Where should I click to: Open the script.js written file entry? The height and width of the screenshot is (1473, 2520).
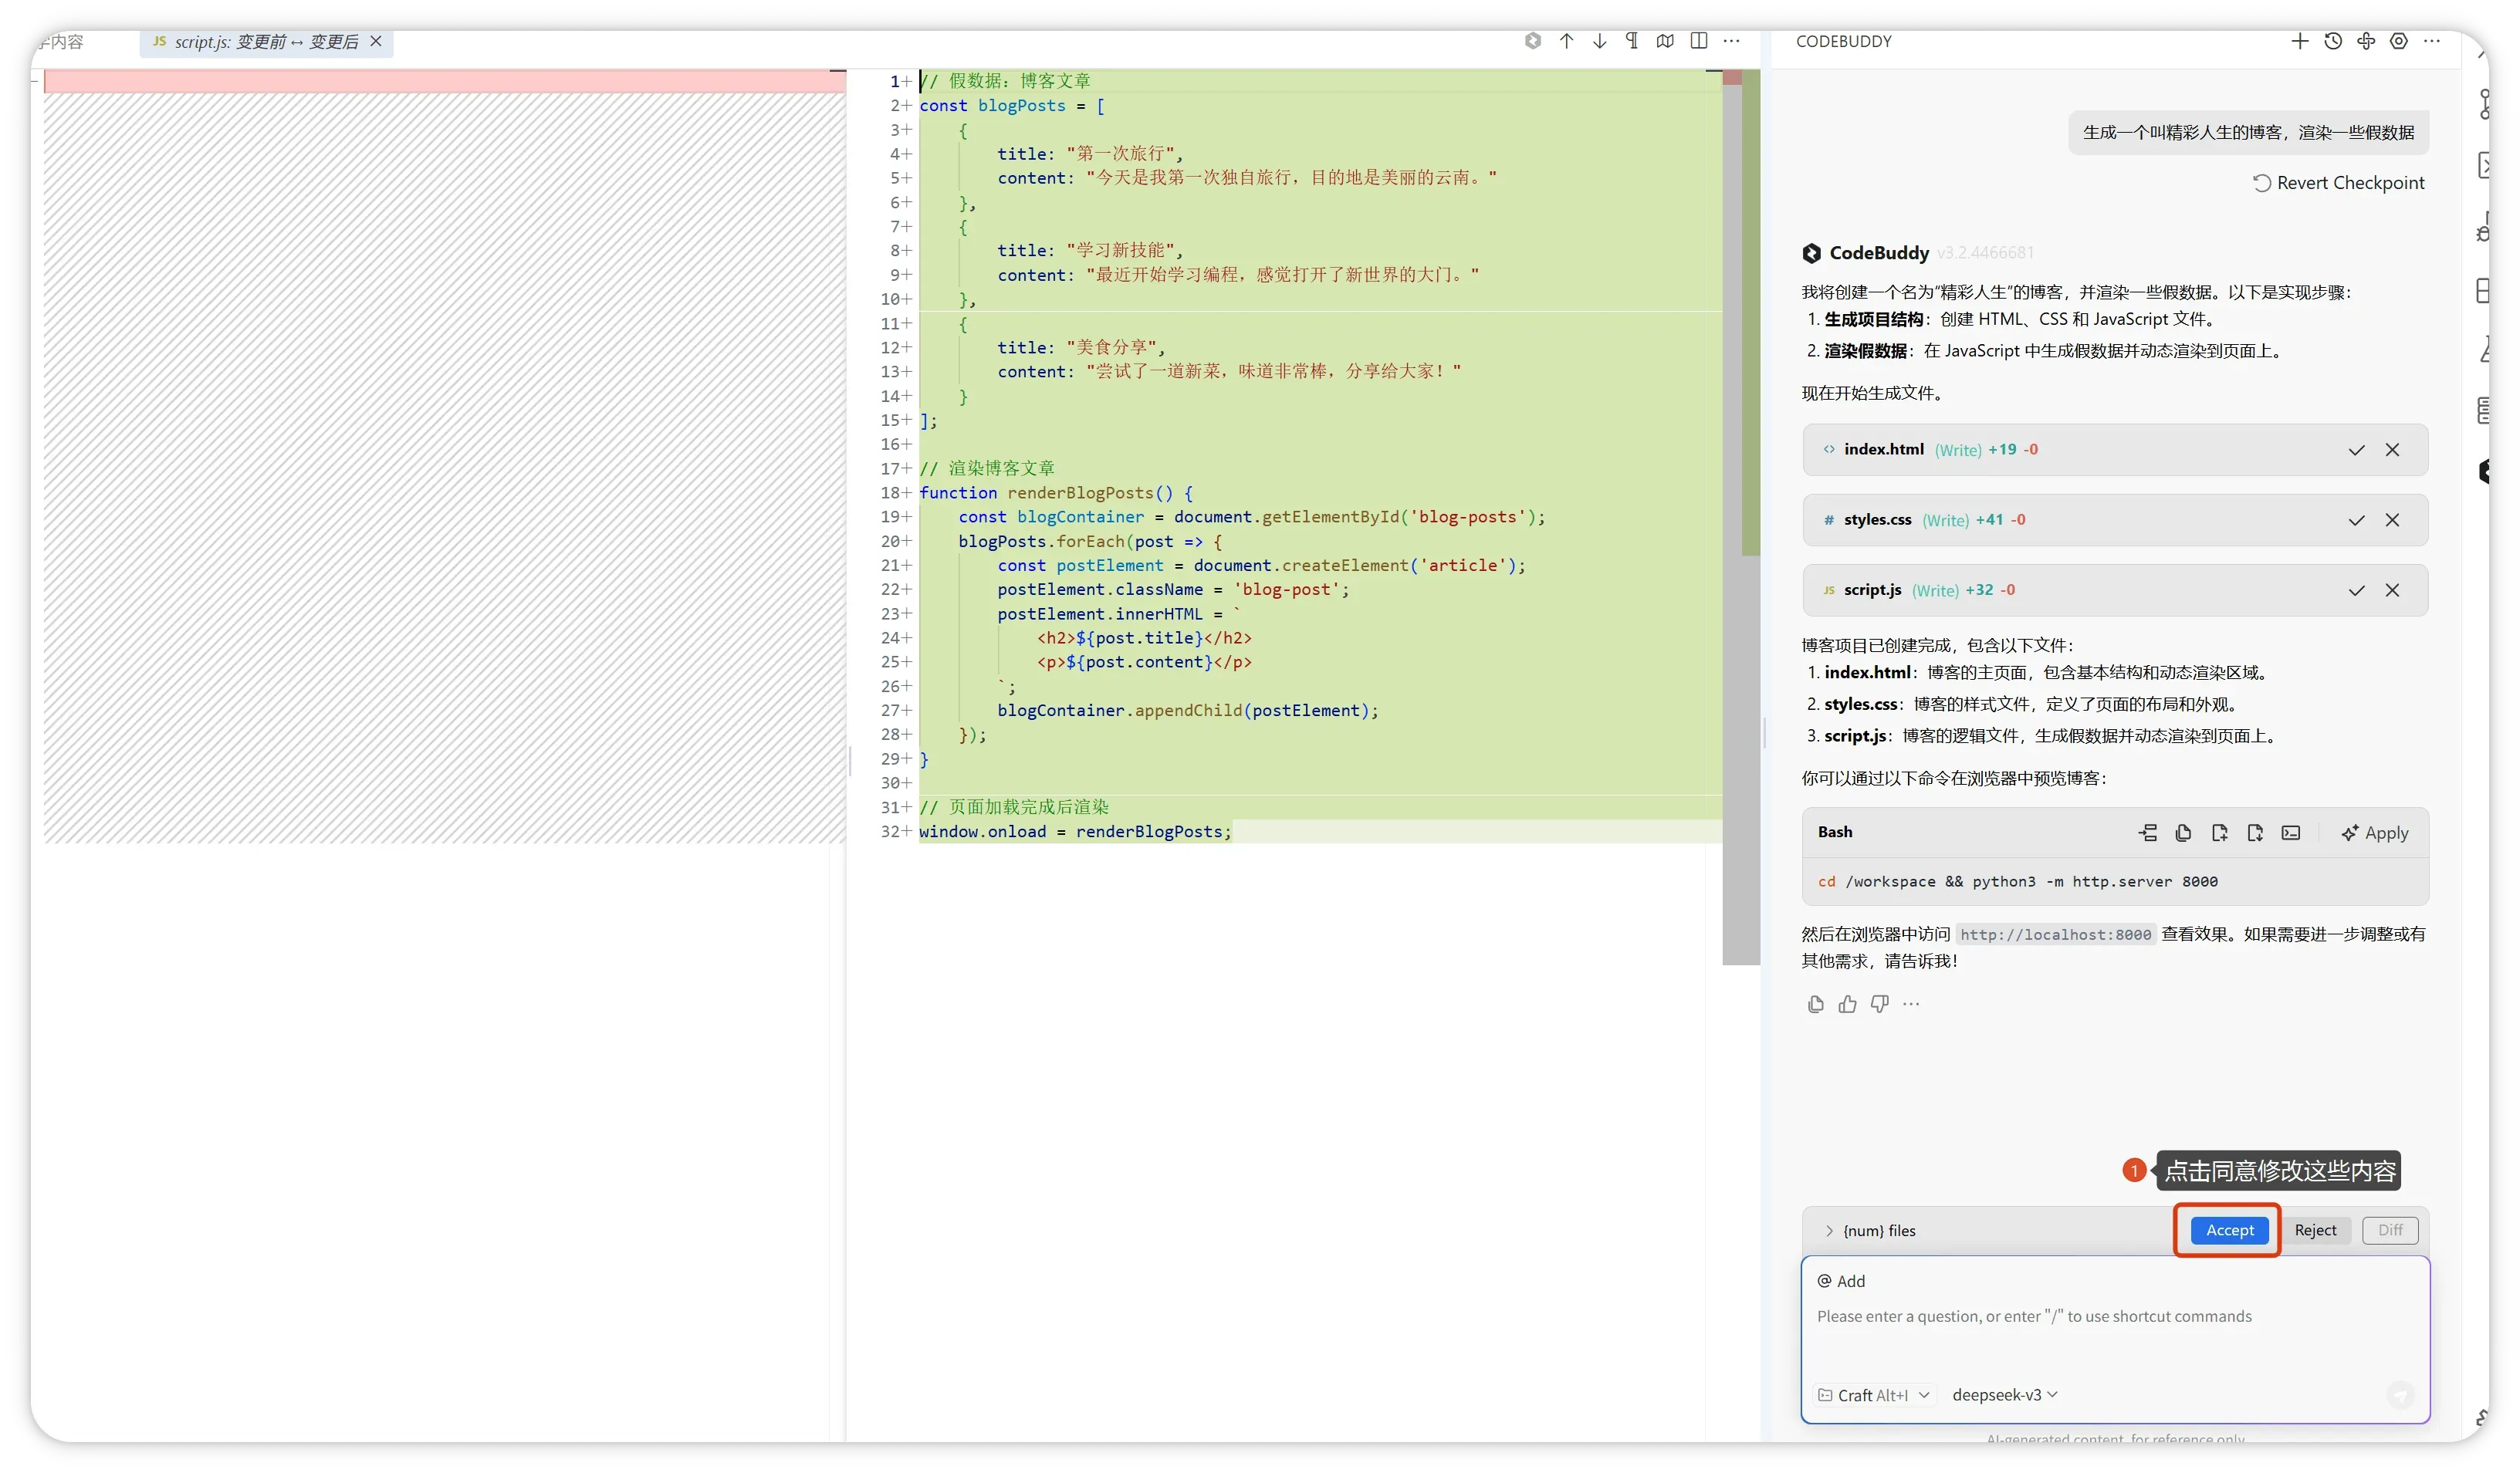tap(1872, 590)
